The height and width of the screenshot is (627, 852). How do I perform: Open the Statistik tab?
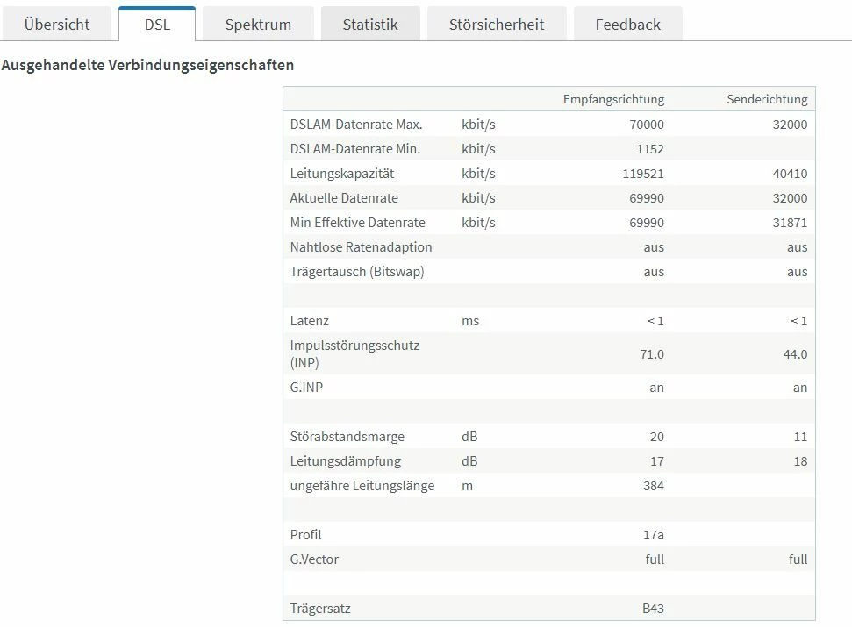coord(370,25)
